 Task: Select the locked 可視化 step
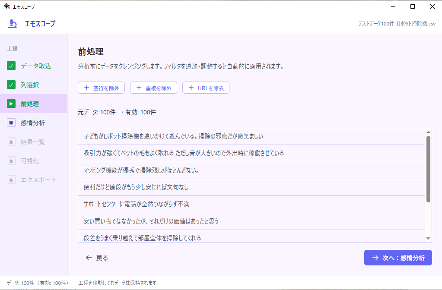tap(34, 161)
